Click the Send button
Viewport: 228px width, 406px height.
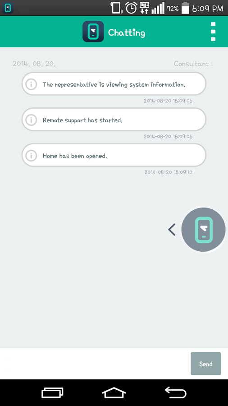tap(206, 364)
